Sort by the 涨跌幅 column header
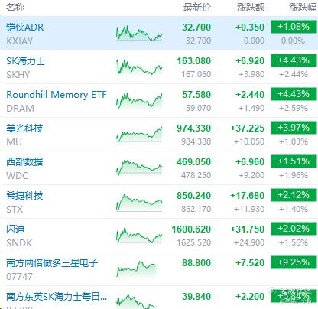318x309 pixels. point(303,8)
